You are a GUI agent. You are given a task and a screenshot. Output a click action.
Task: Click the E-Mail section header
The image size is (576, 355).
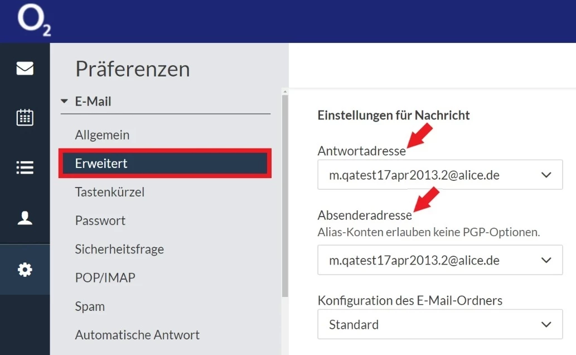pos(93,102)
